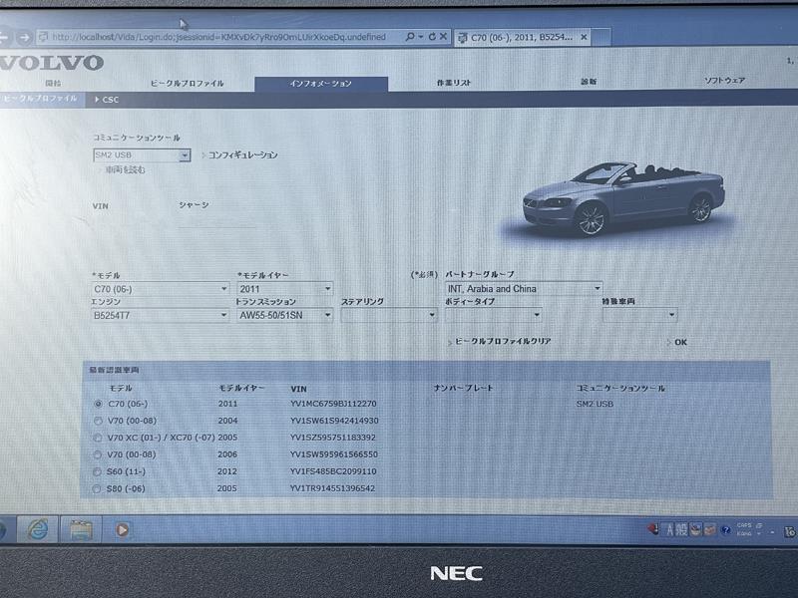
Task: Click the IME conversion mode kanji icon
Action: 681,530
